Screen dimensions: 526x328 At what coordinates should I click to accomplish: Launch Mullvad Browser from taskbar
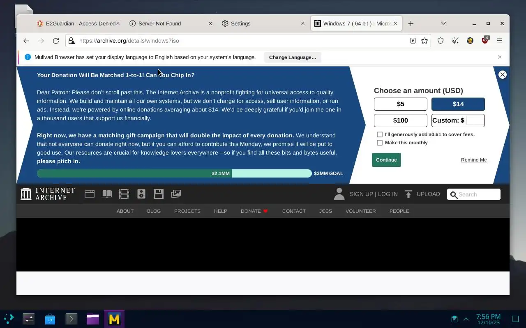click(114, 319)
